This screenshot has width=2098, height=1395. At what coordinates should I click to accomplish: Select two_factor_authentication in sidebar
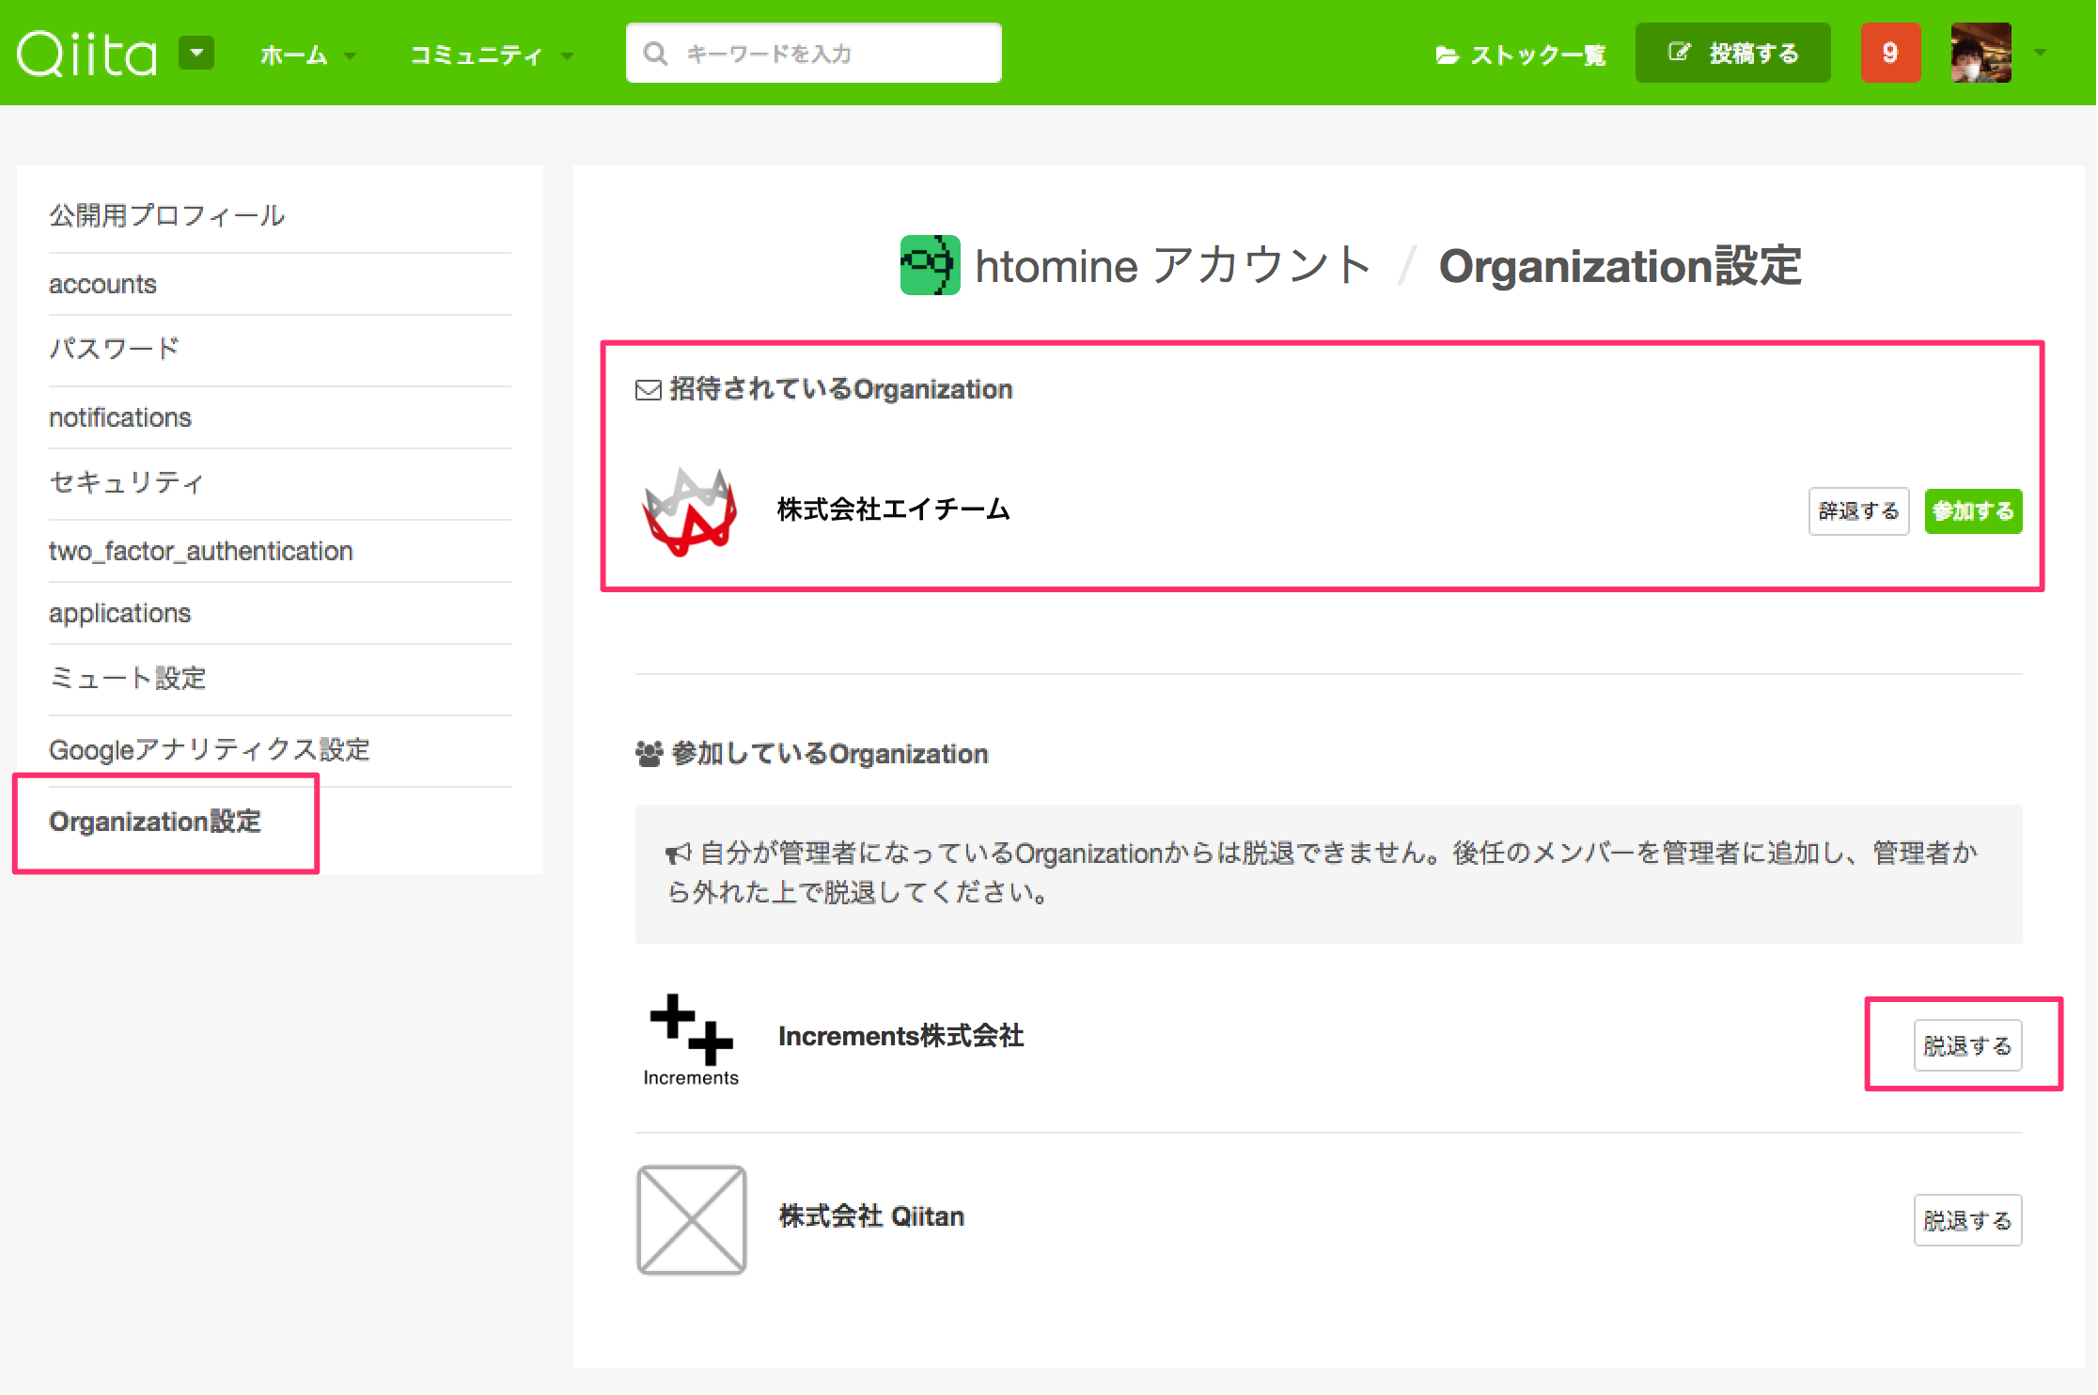coord(201,551)
